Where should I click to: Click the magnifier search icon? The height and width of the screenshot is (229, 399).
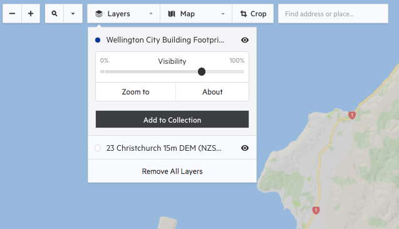pyautogui.click(x=54, y=14)
